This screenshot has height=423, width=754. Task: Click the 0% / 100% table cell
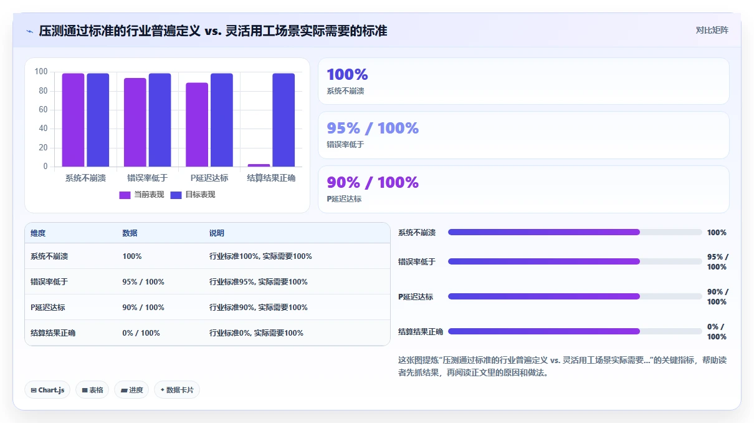[x=141, y=333]
